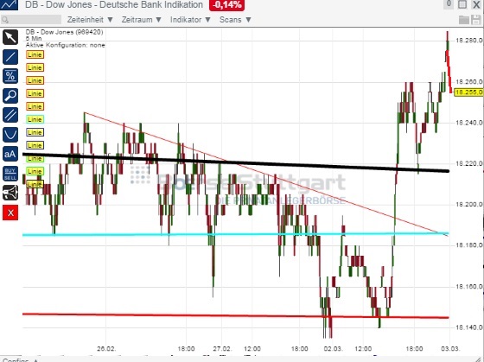
Task: Maximize the chart window
Action: click(x=462, y=4)
